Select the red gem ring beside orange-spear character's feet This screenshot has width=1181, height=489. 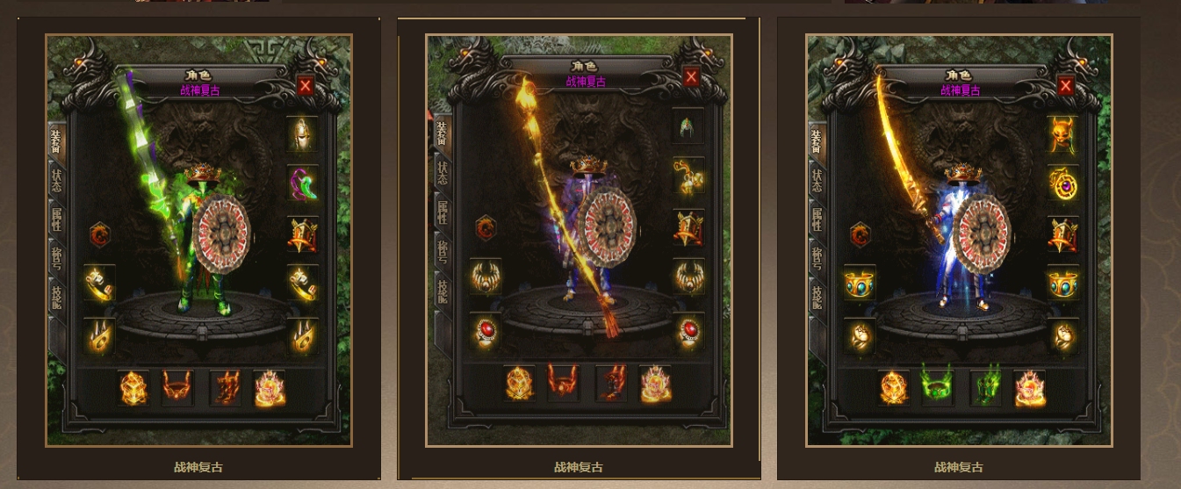click(x=485, y=330)
